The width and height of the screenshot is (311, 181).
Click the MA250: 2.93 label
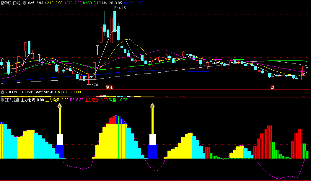[x=133, y=3]
